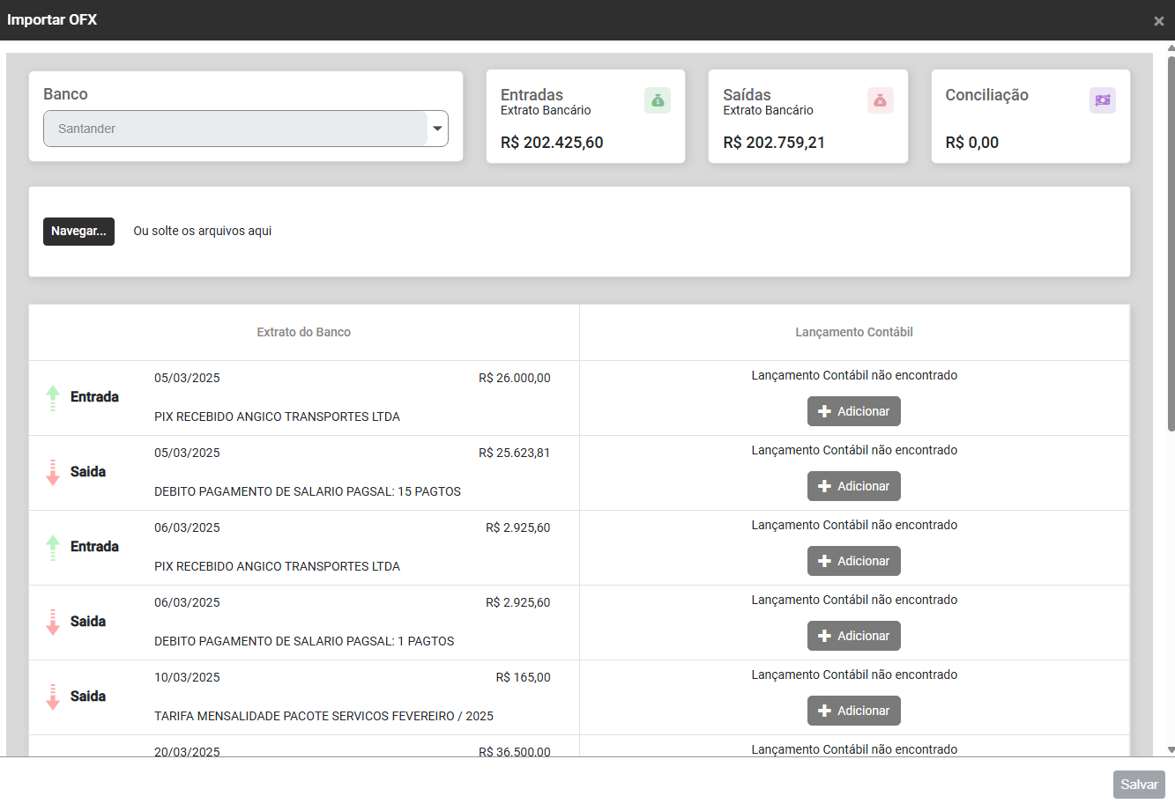Add entry for PIX 26.000,00 received
Screen dimensions: 1175x811
[x=853, y=411]
